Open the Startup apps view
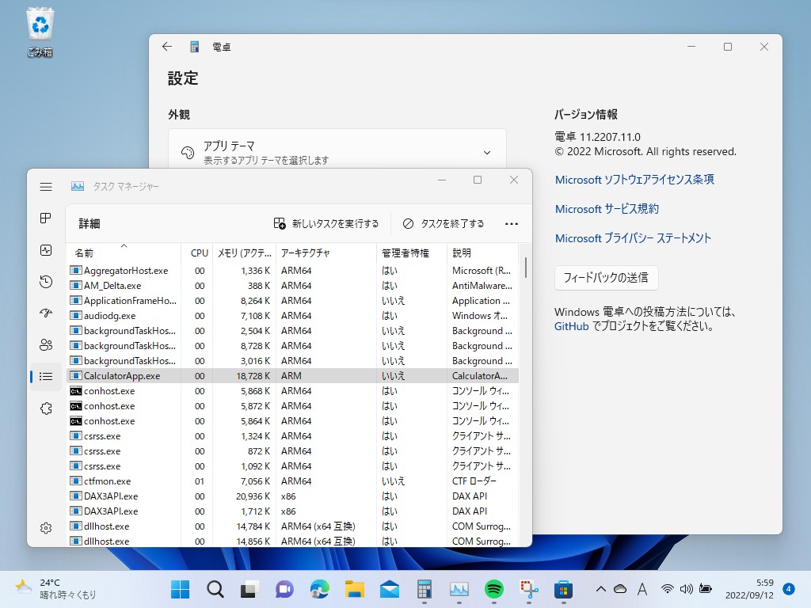This screenshot has height=608, width=811. 46,313
